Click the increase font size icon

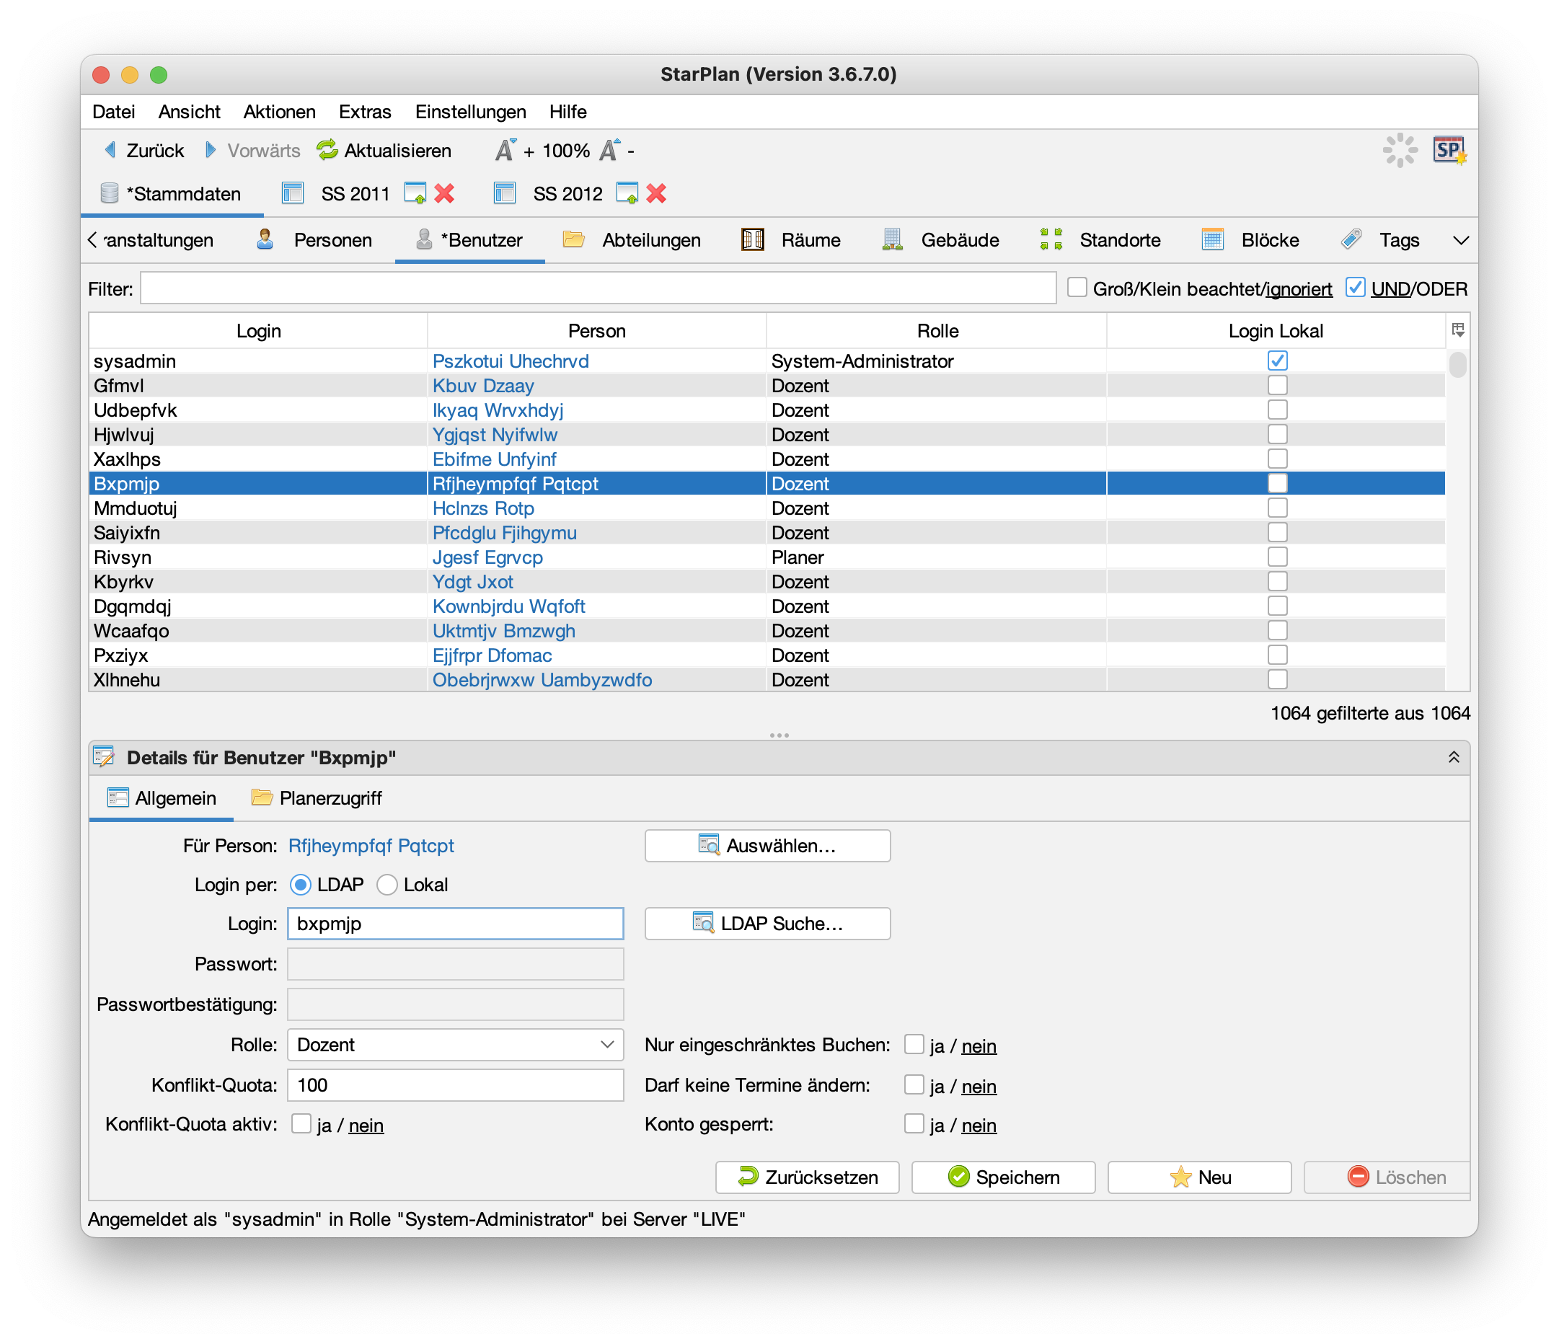point(505,151)
